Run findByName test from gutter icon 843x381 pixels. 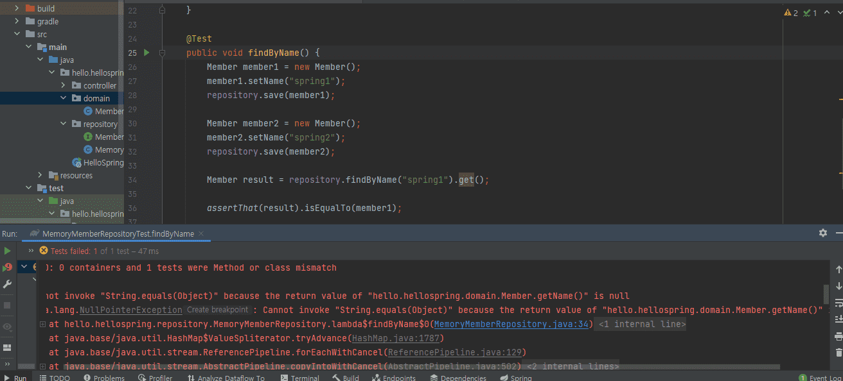[x=146, y=53]
